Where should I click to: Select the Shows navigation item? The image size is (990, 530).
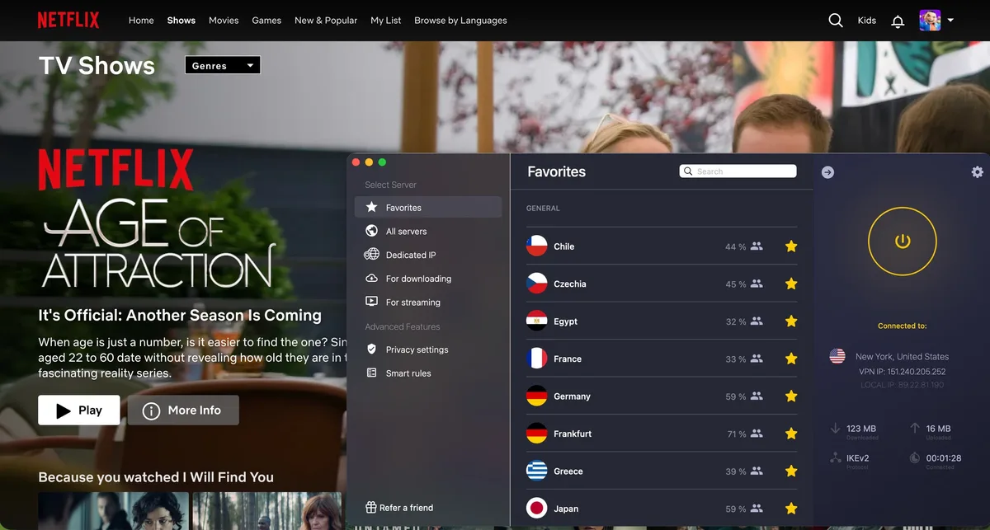(x=181, y=21)
